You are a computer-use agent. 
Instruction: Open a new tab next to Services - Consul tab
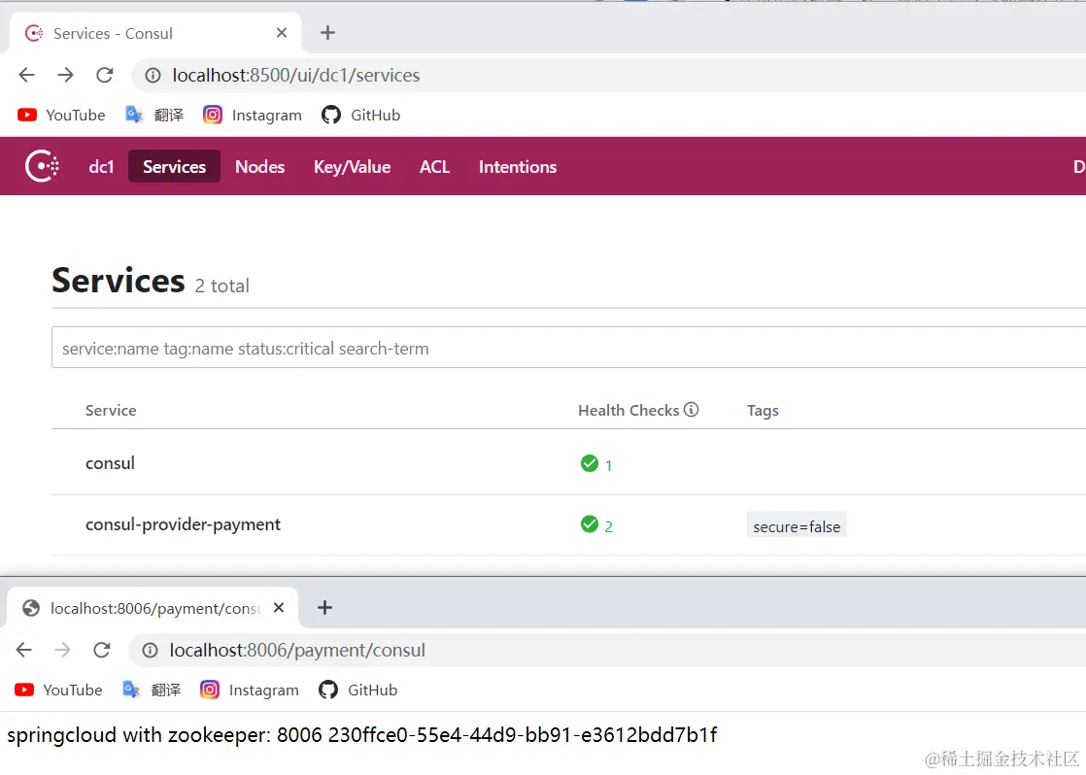coord(327,33)
